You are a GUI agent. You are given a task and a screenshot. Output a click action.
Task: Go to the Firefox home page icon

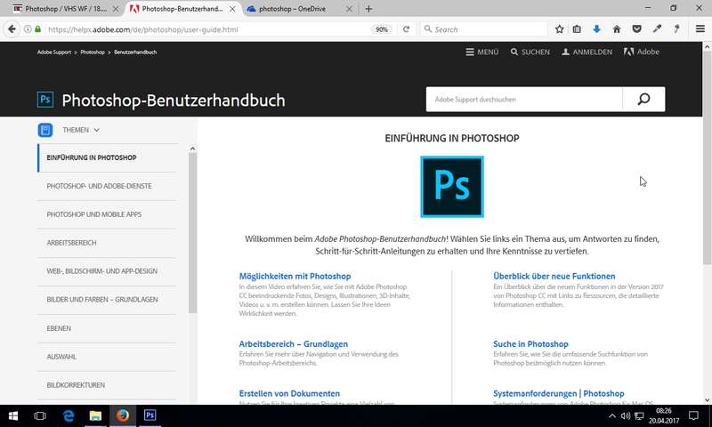617,29
